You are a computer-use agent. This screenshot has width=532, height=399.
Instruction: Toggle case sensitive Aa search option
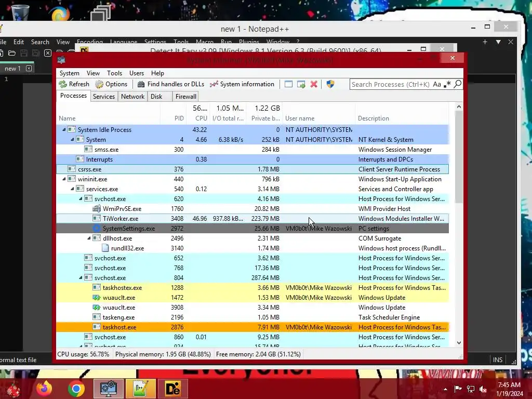point(436,84)
